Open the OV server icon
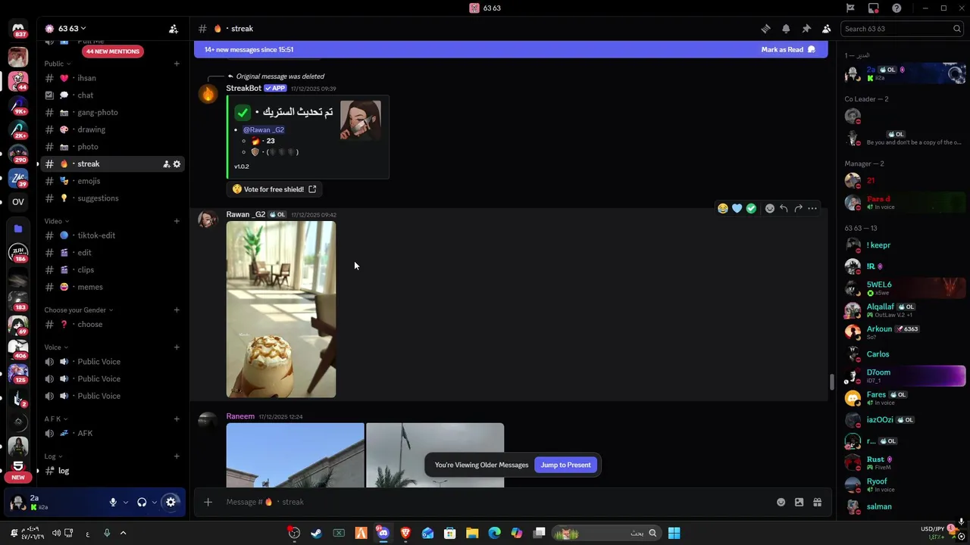This screenshot has height=545, width=970. 18,202
